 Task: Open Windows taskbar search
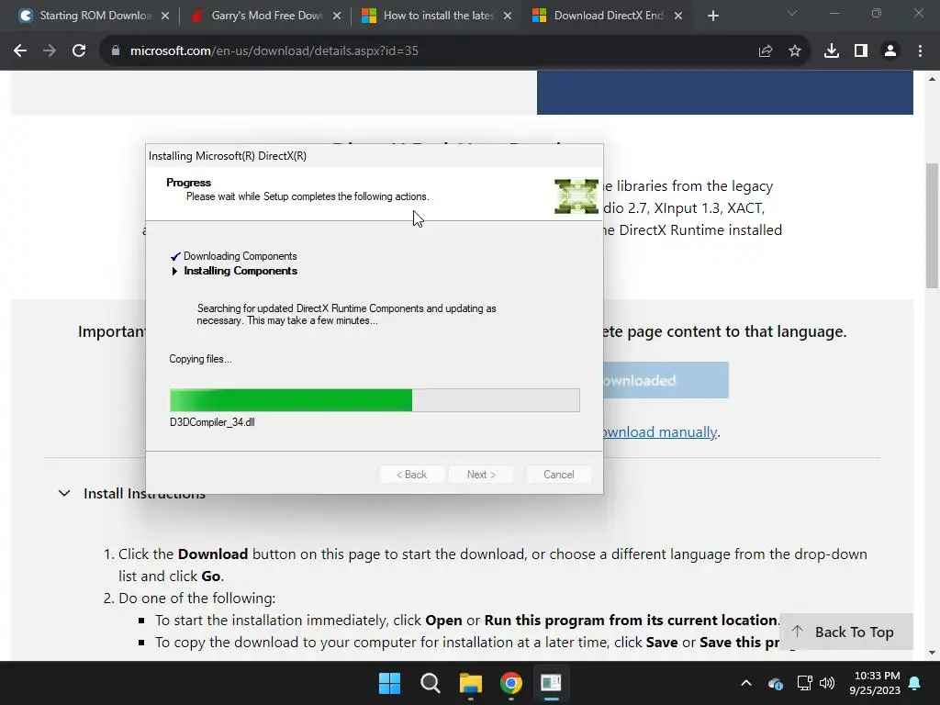[431, 683]
